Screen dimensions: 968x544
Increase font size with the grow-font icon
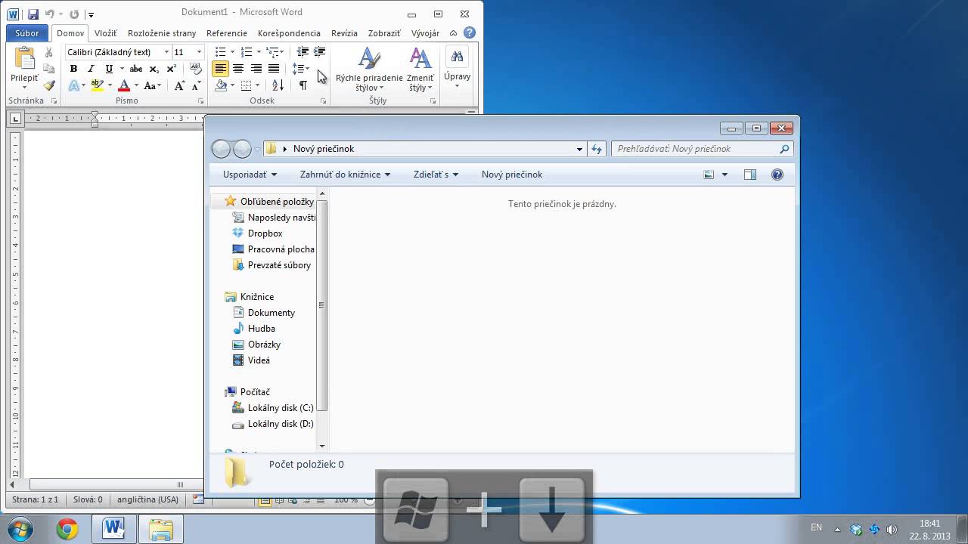(x=179, y=86)
